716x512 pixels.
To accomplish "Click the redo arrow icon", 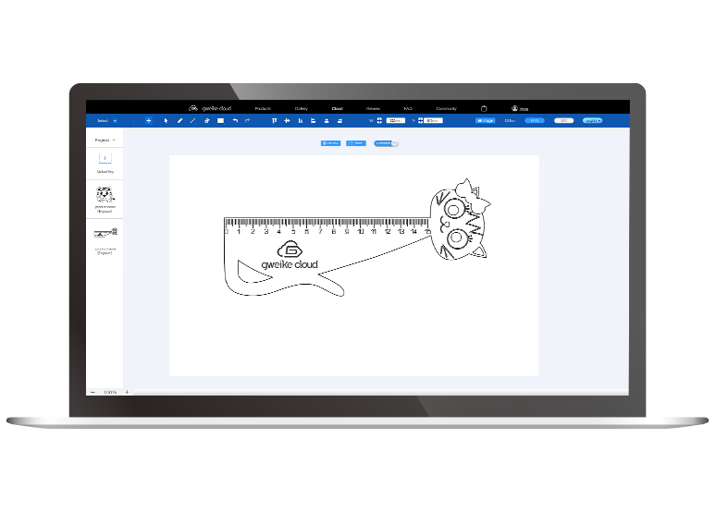I will [247, 120].
